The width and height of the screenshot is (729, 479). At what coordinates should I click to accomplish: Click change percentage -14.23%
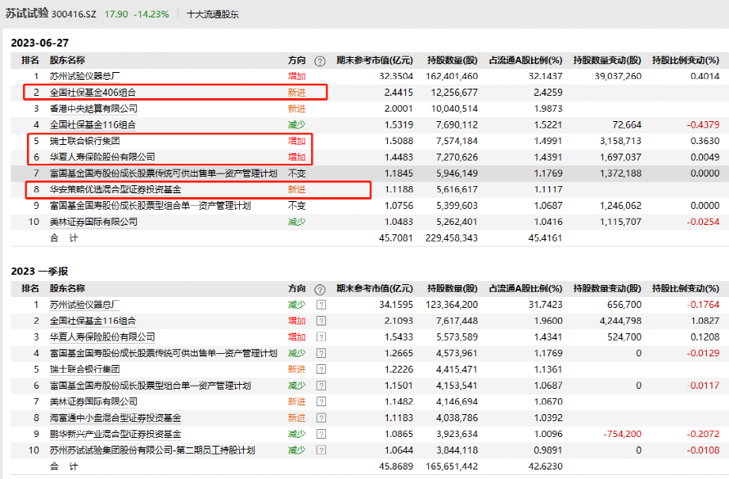[x=151, y=14]
